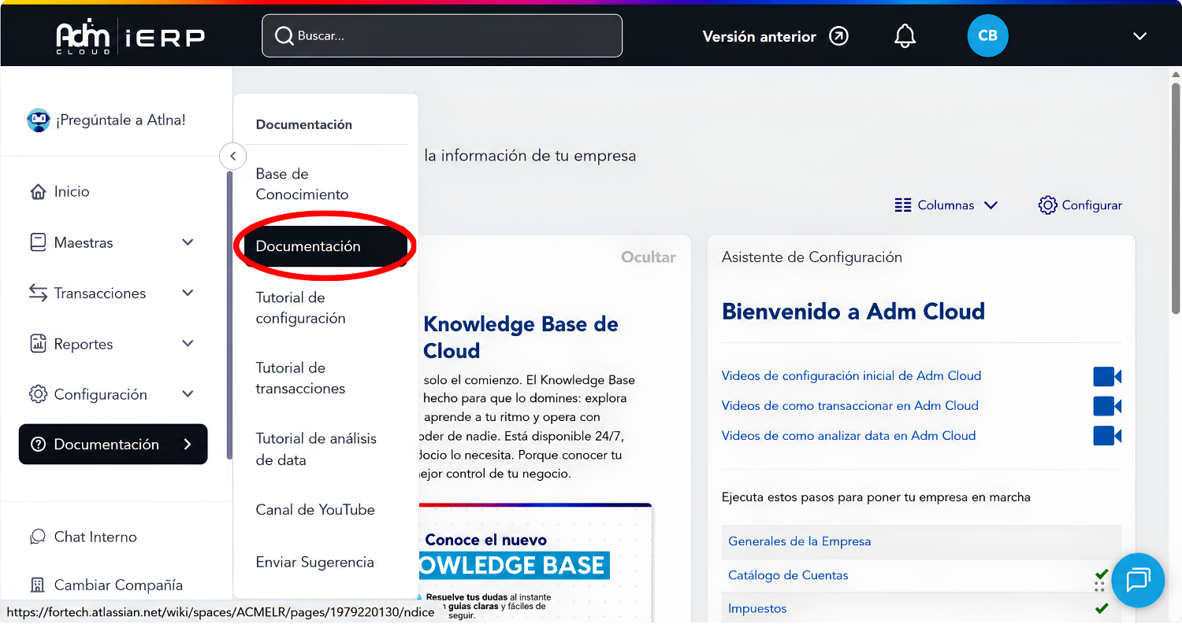Open the Columnas dropdown arrow
Image resolution: width=1182 pixels, height=624 pixels.
(x=991, y=205)
